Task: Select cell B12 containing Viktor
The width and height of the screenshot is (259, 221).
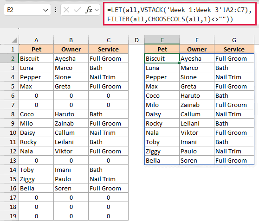Action: 71,151
